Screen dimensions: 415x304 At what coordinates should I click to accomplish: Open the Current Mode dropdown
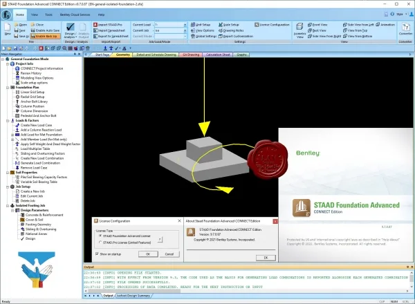[185, 36]
